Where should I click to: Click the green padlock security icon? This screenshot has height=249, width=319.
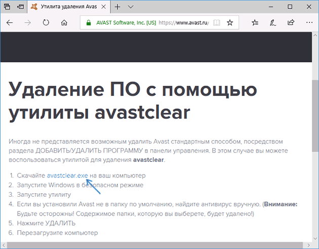[89, 23]
